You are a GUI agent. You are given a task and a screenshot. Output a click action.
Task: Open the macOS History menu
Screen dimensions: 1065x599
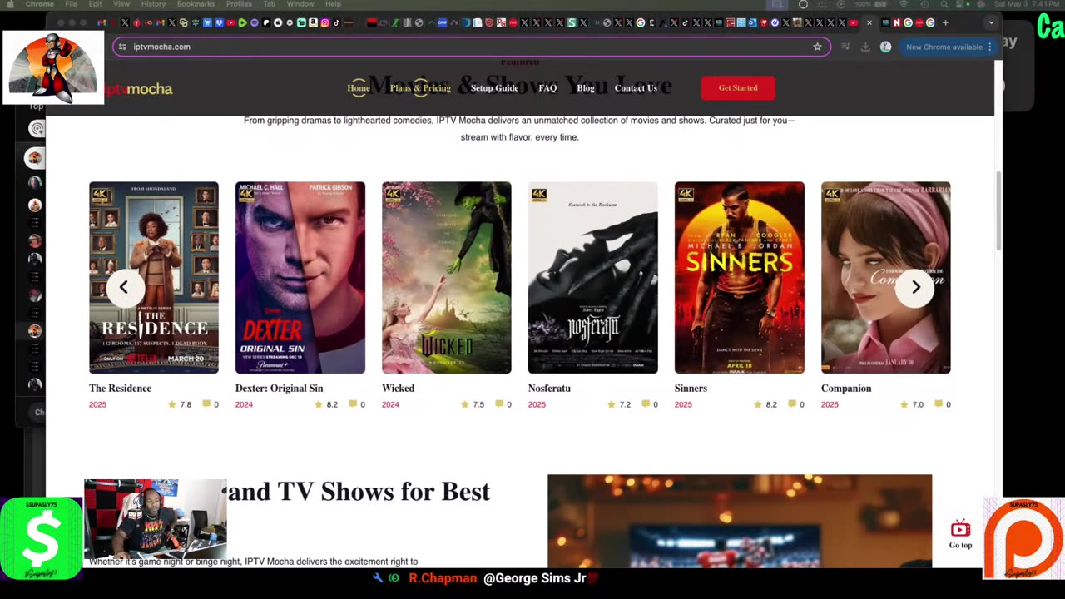153,4
